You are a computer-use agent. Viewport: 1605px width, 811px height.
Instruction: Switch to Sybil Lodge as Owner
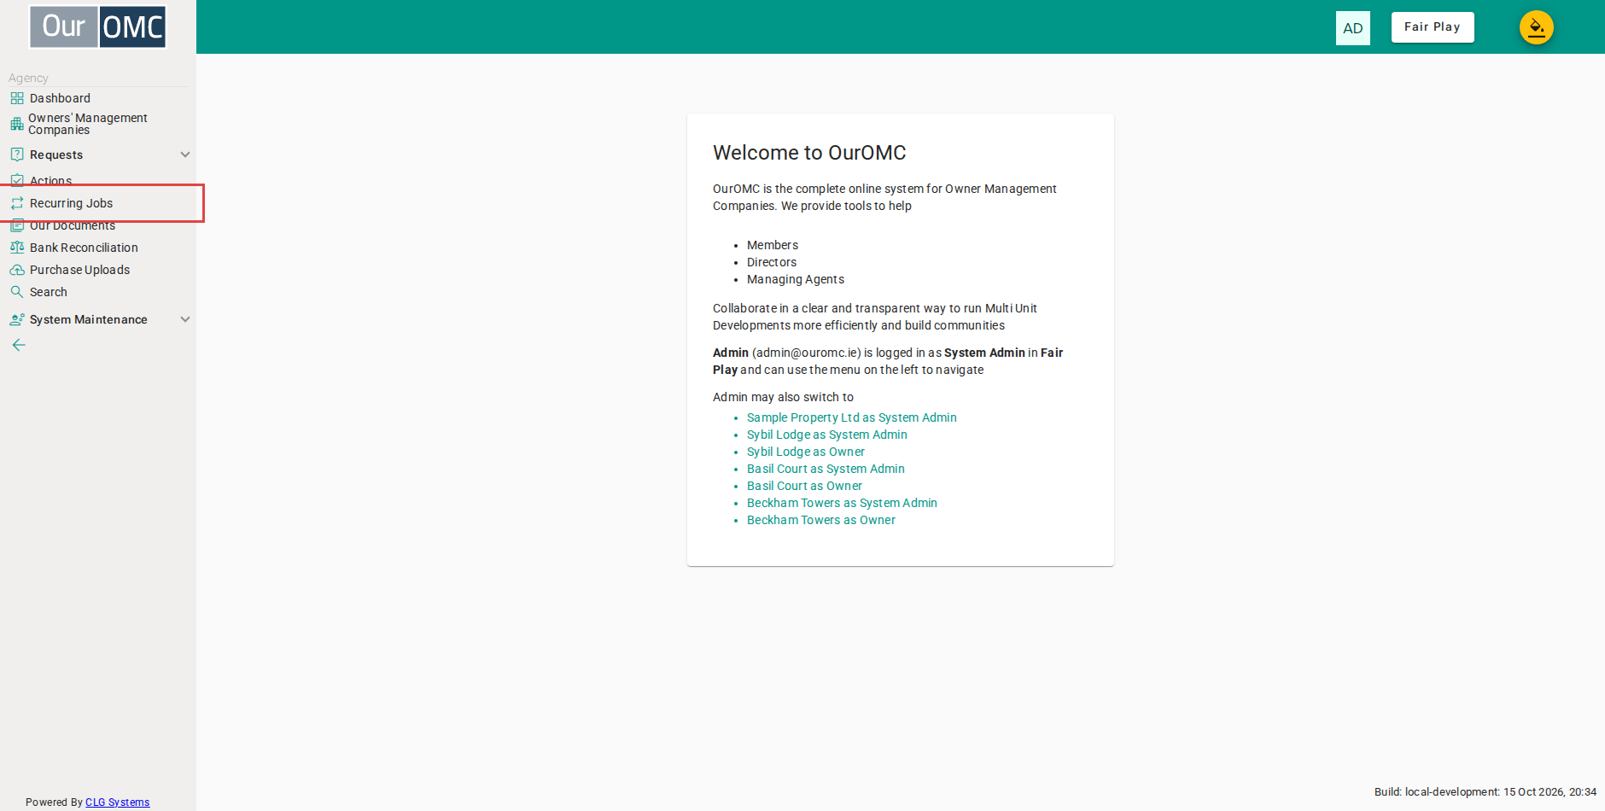805,452
